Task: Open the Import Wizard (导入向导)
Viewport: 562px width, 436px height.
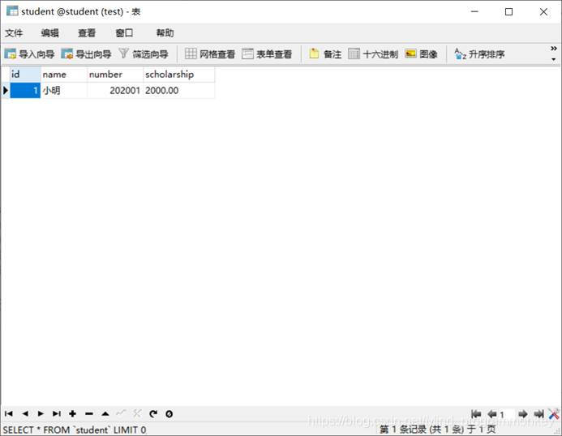Action: tap(29, 54)
